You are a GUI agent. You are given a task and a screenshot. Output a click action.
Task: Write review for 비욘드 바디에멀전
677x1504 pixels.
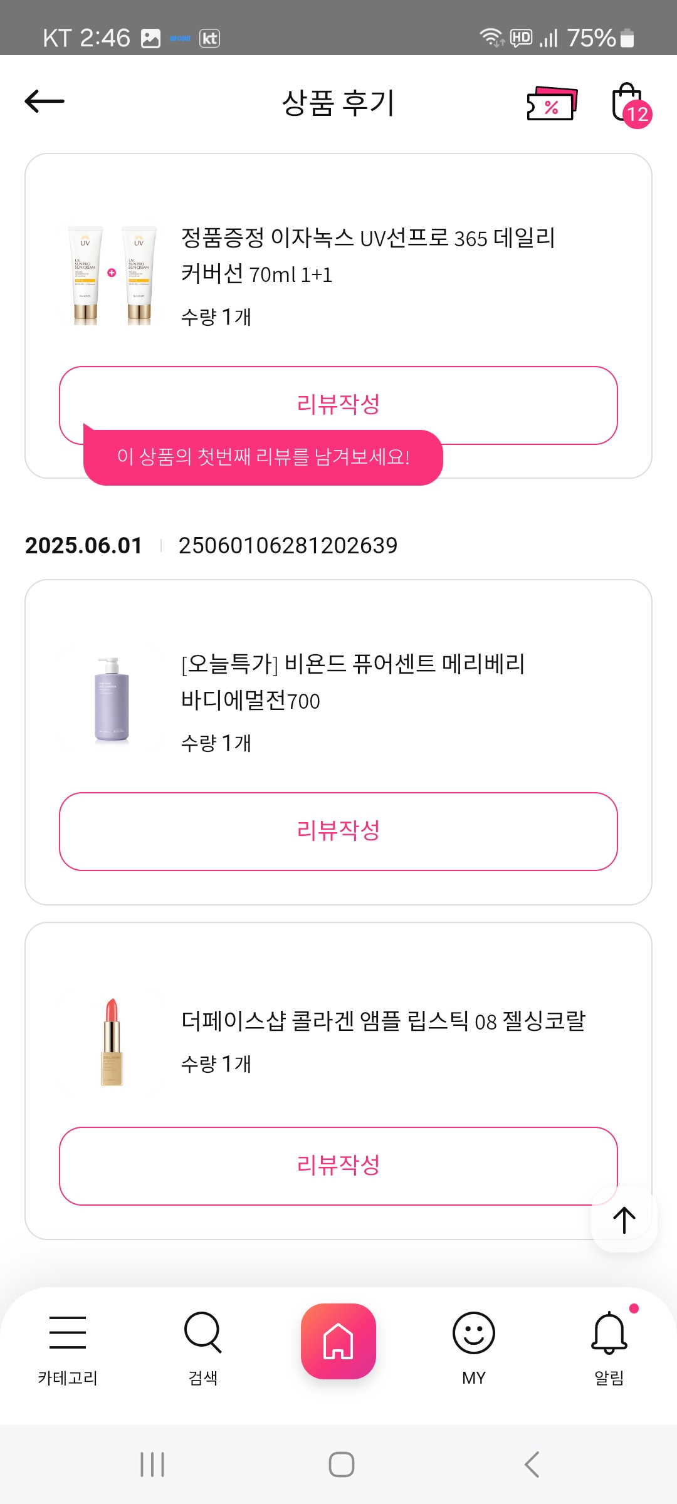click(x=338, y=831)
